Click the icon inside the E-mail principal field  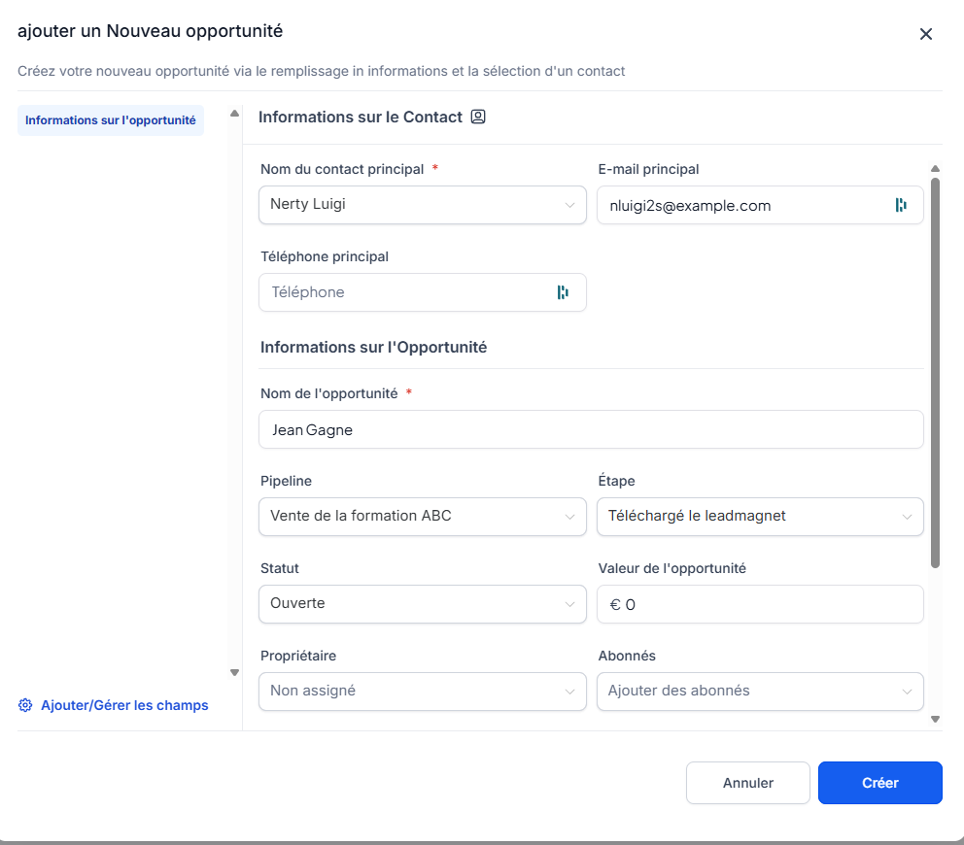coord(901,205)
